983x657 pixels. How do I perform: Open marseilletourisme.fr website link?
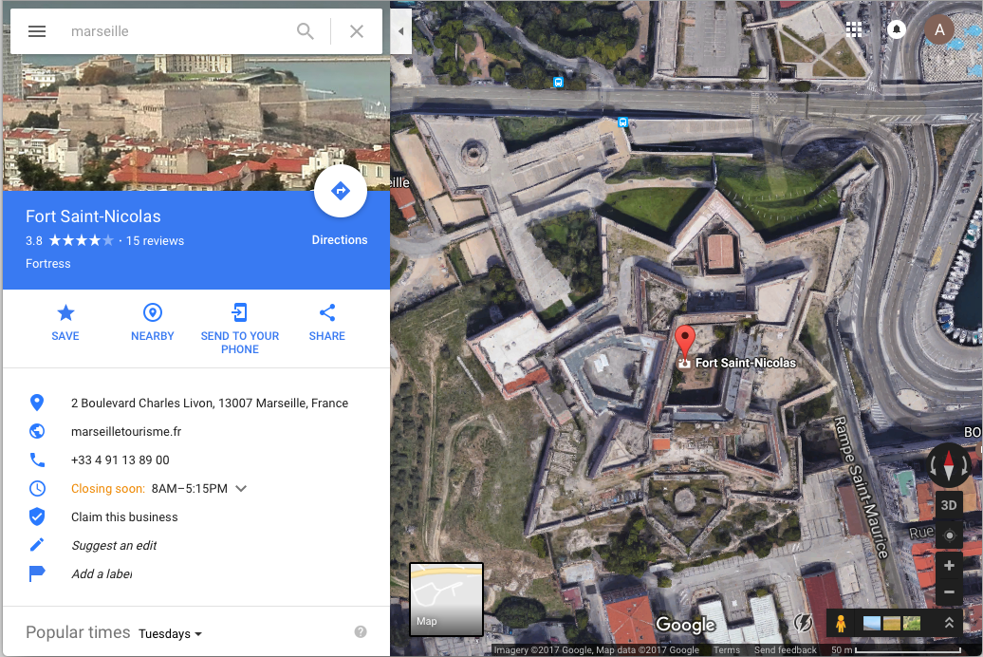[126, 432]
